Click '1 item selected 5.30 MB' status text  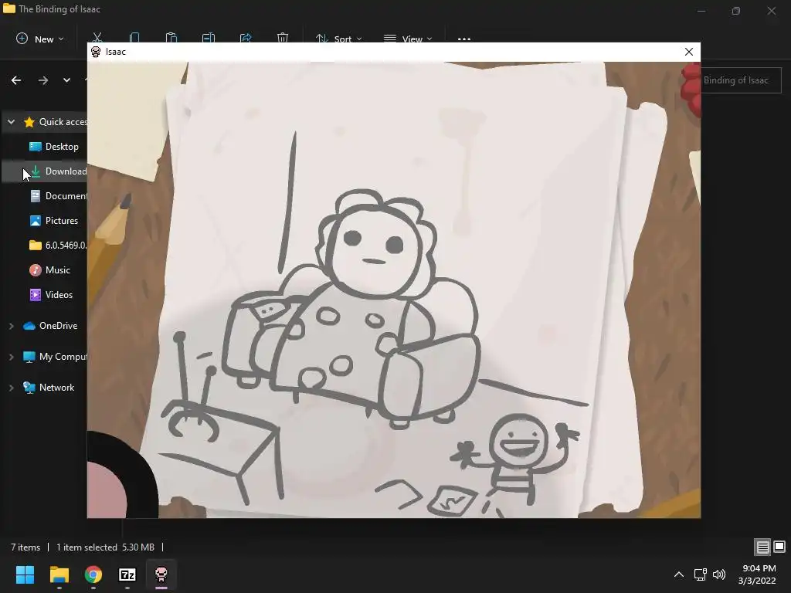(105, 547)
